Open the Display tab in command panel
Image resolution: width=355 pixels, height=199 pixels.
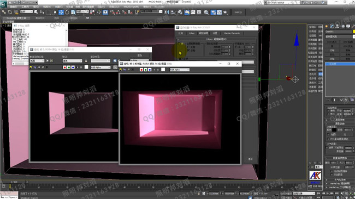pos(348,26)
